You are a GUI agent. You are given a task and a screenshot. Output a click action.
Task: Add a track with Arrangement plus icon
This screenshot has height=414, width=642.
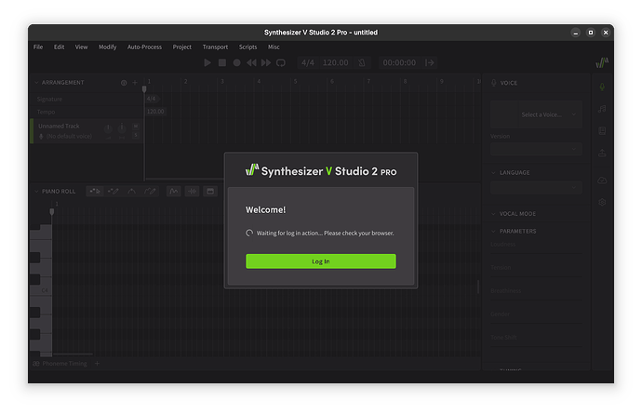(x=135, y=83)
